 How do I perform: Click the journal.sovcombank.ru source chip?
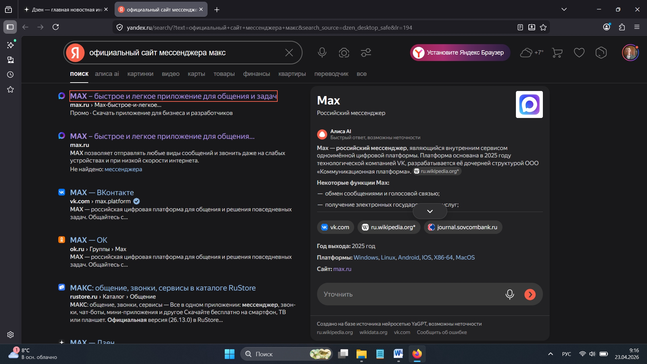[463, 227]
